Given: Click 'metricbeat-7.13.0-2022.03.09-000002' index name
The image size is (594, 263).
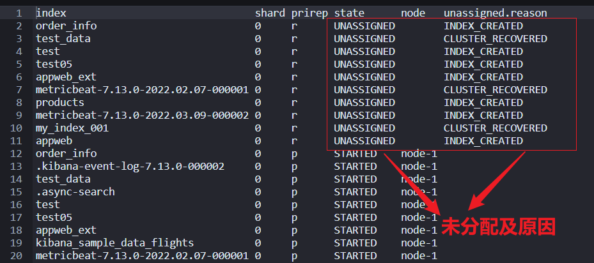Looking at the screenshot, I should (x=143, y=115).
